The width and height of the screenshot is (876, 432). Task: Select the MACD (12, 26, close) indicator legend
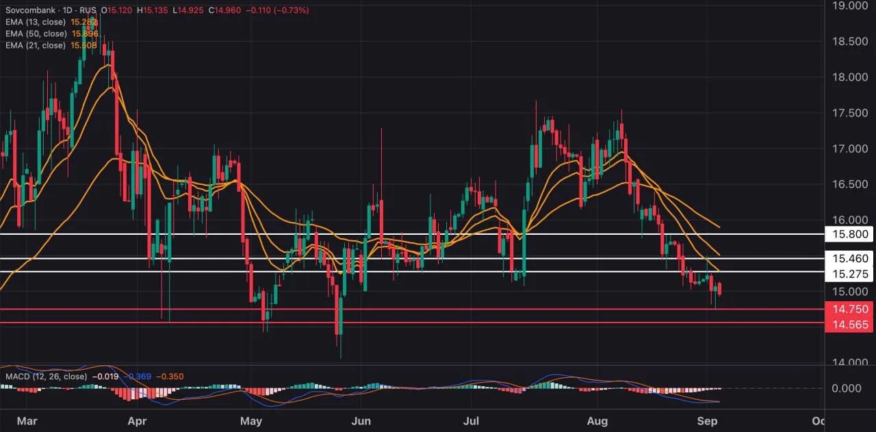(x=46, y=377)
